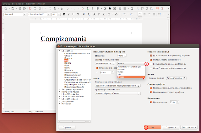Select 'Персонализация' in the options tree
This screenshot has height=133, width=201.
pyautogui.click(x=73, y=75)
